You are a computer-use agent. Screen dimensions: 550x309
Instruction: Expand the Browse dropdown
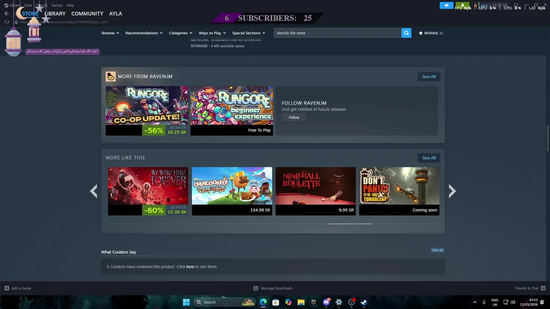point(110,33)
